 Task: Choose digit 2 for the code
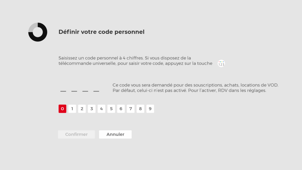tap(82, 109)
